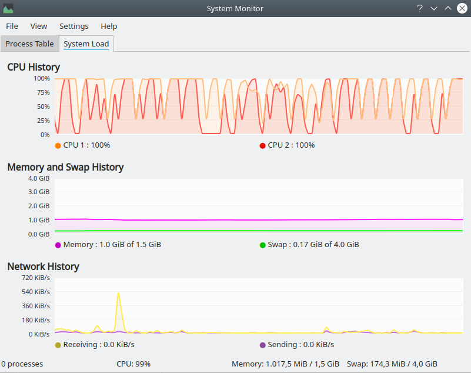Select the System Load tab

point(86,44)
